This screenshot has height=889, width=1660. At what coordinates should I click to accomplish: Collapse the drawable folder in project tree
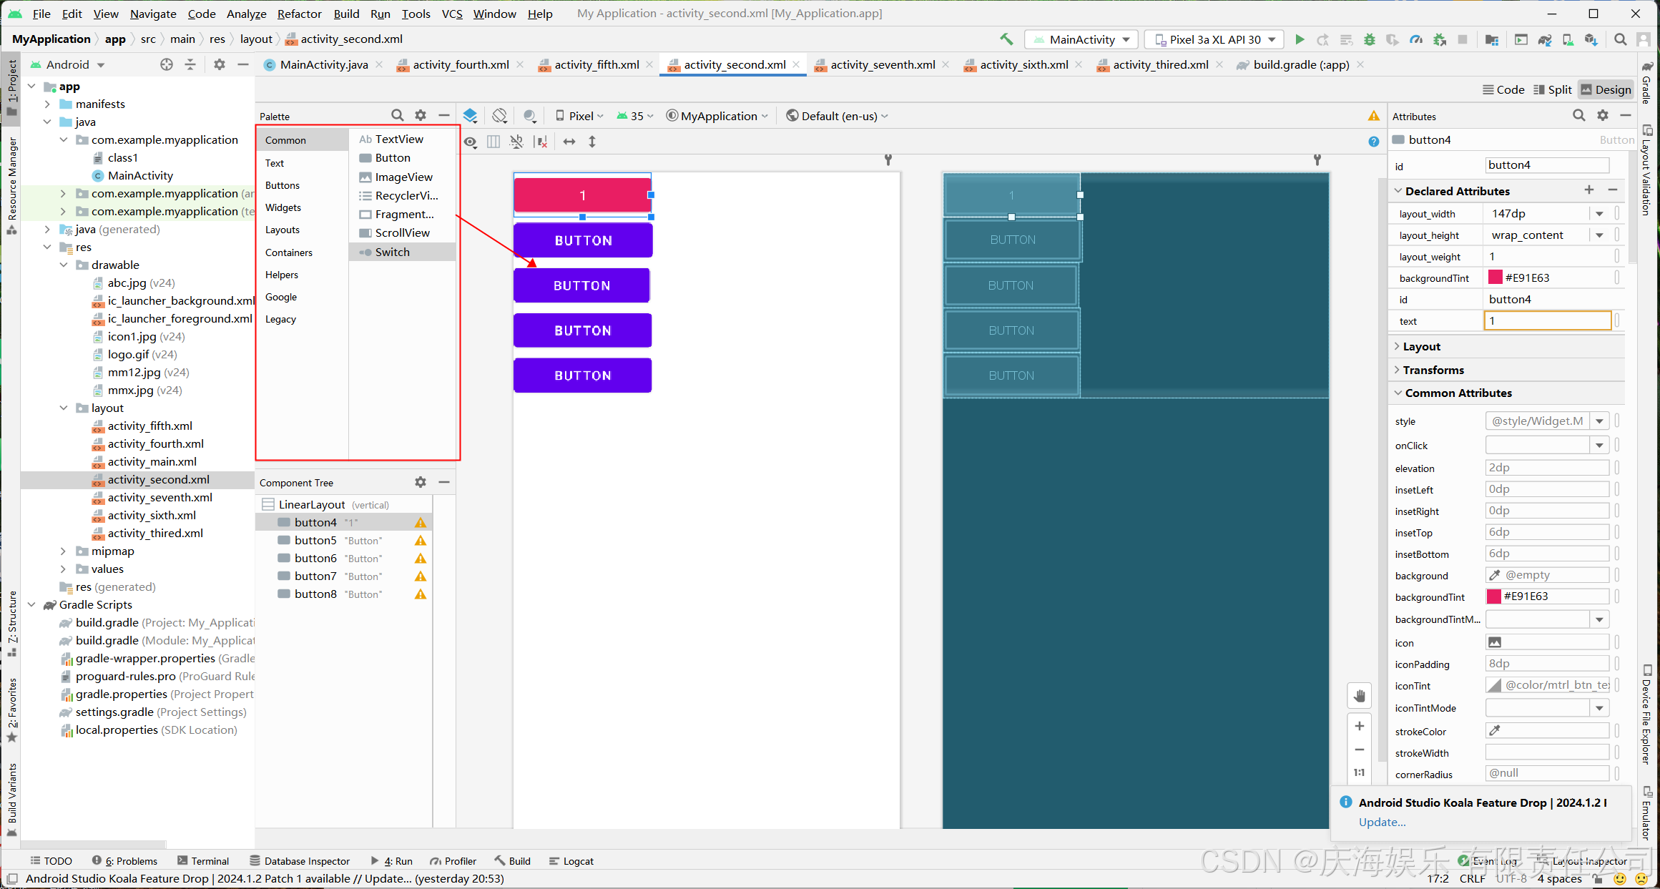pos(64,265)
